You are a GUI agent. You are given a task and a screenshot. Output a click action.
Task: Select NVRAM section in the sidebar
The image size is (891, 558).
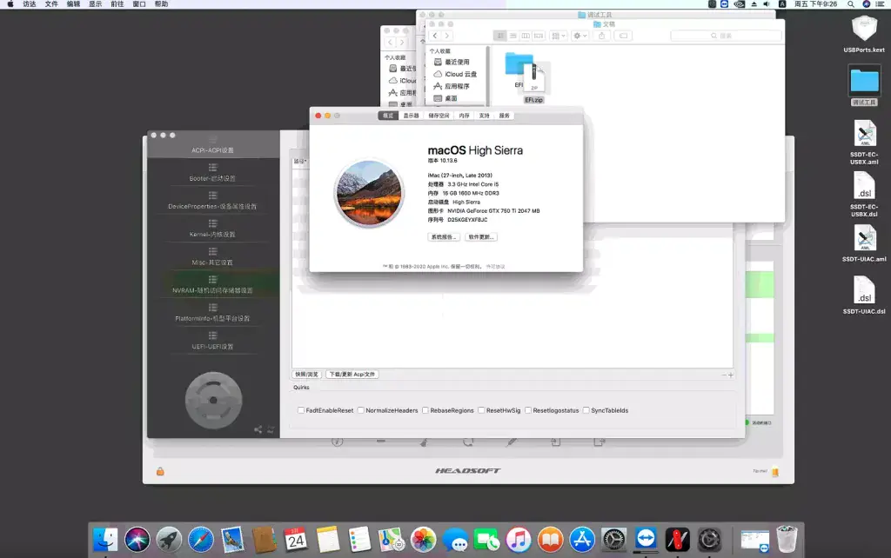click(x=212, y=285)
